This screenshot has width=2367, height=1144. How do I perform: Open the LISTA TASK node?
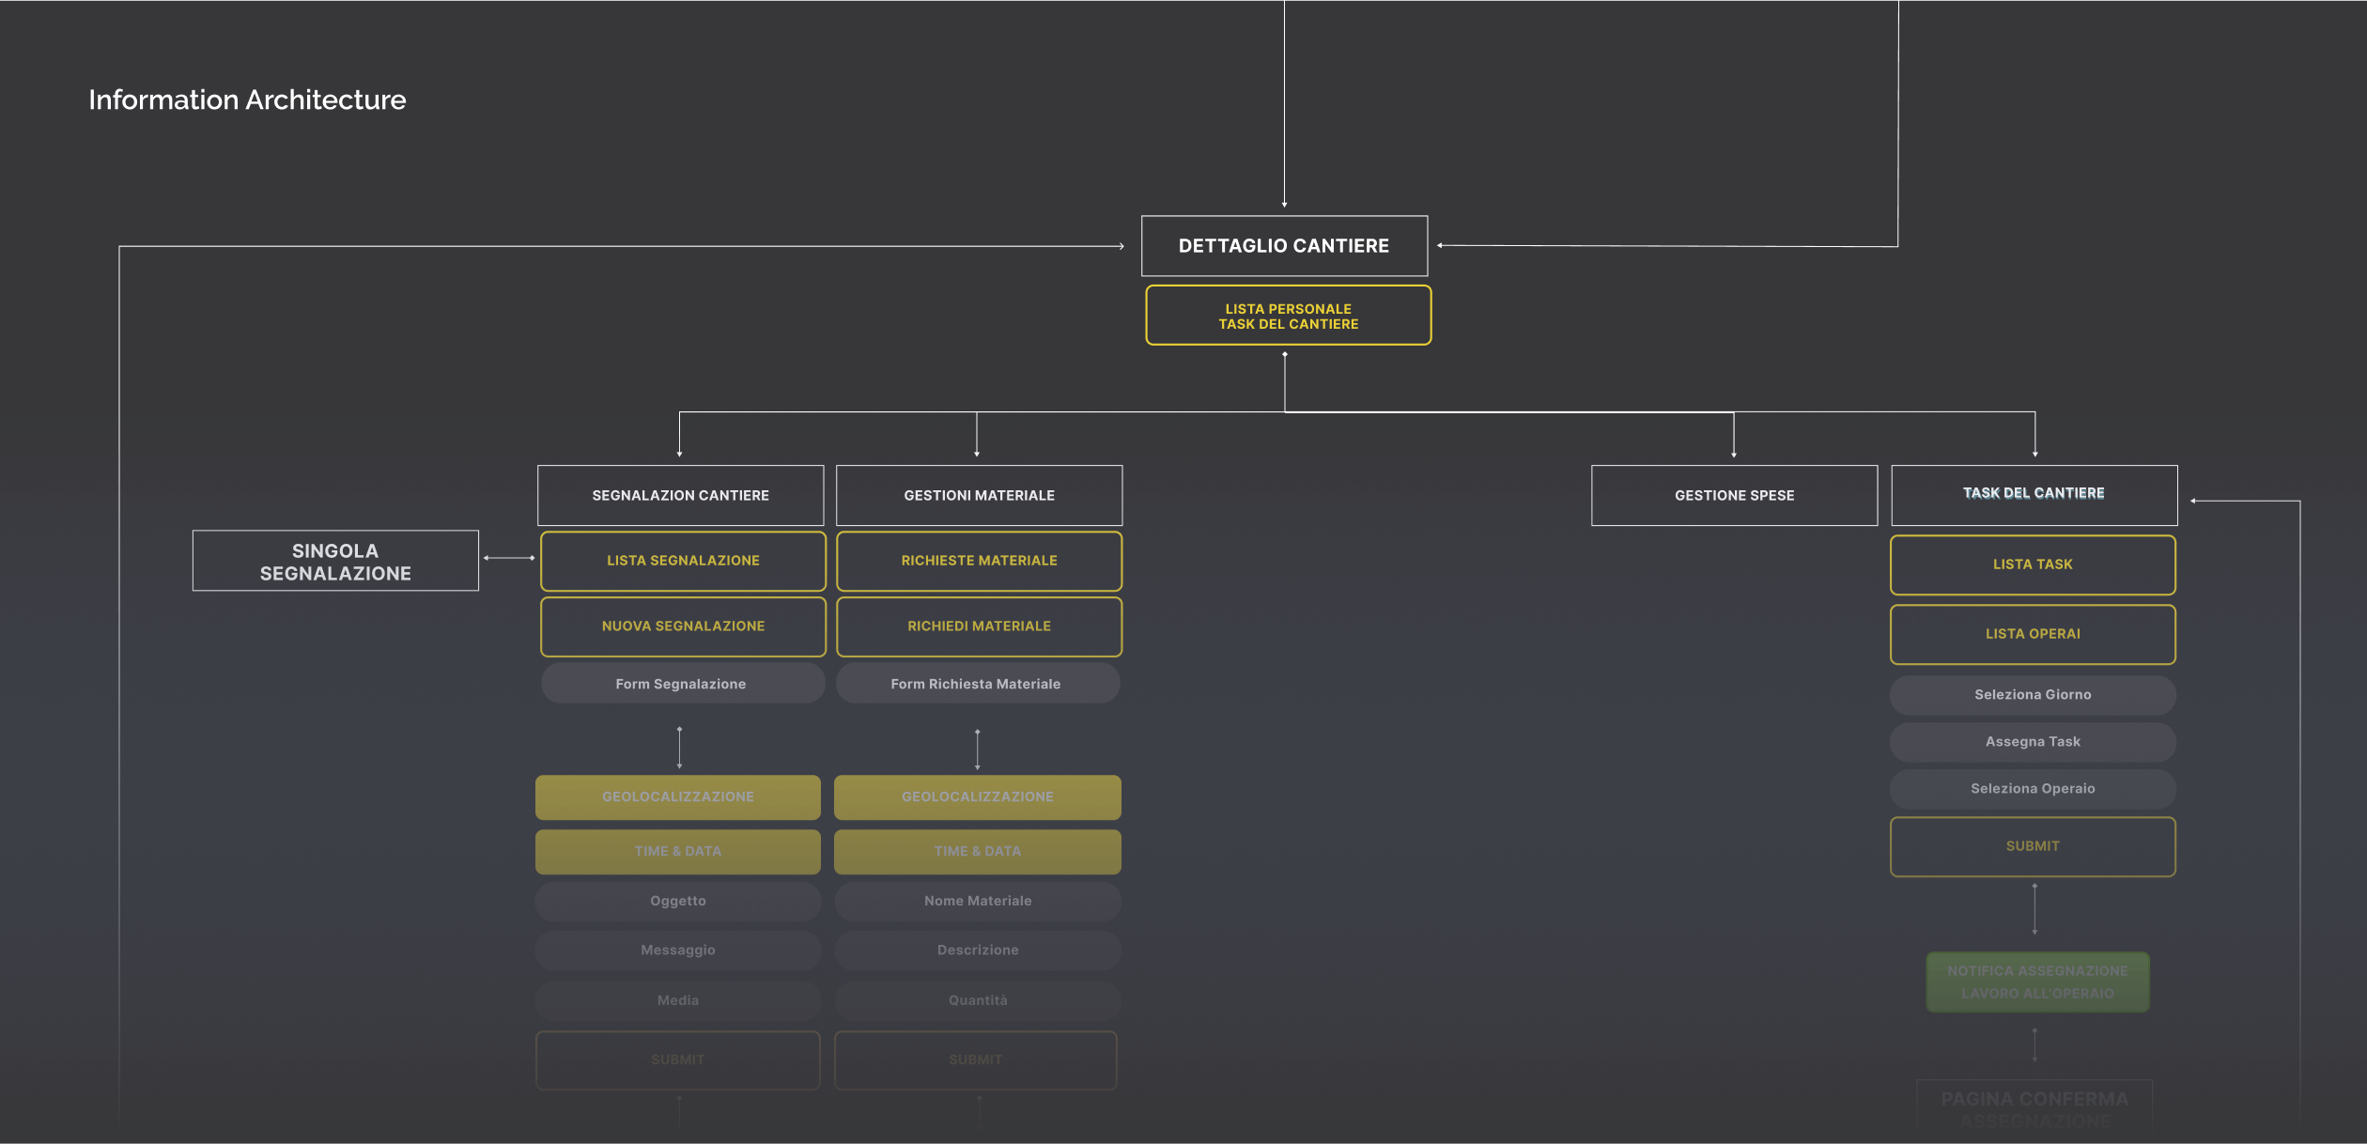click(2033, 564)
